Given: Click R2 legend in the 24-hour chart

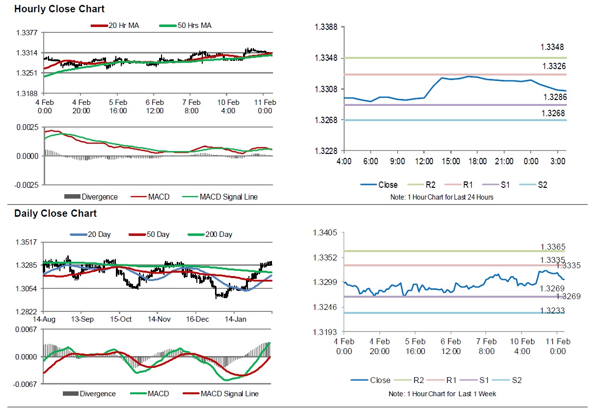Looking at the screenshot, I should pyautogui.click(x=421, y=185).
